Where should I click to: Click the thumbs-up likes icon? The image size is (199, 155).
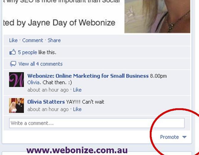click(12, 52)
